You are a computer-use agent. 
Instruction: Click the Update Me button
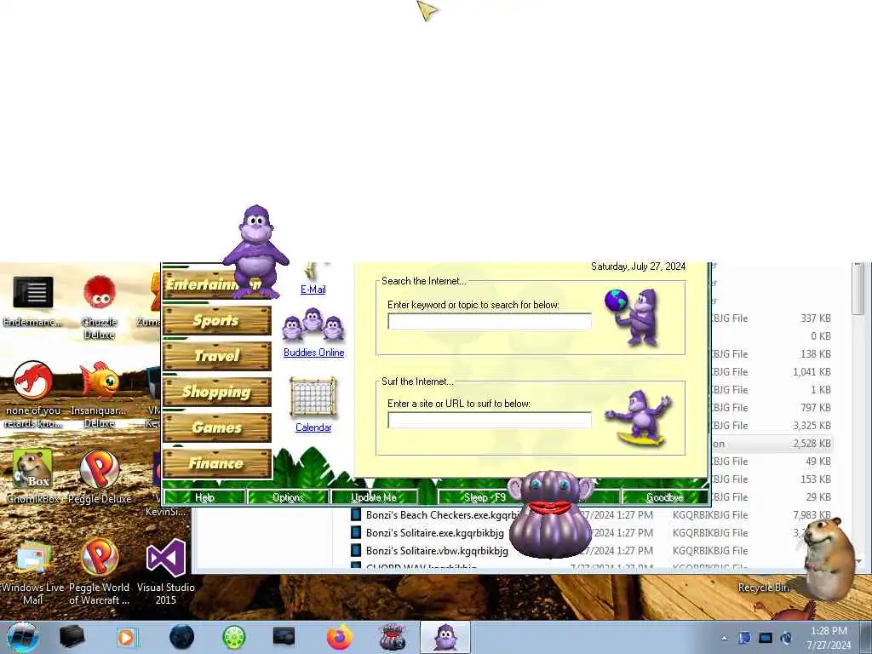click(x=373, y=497)
